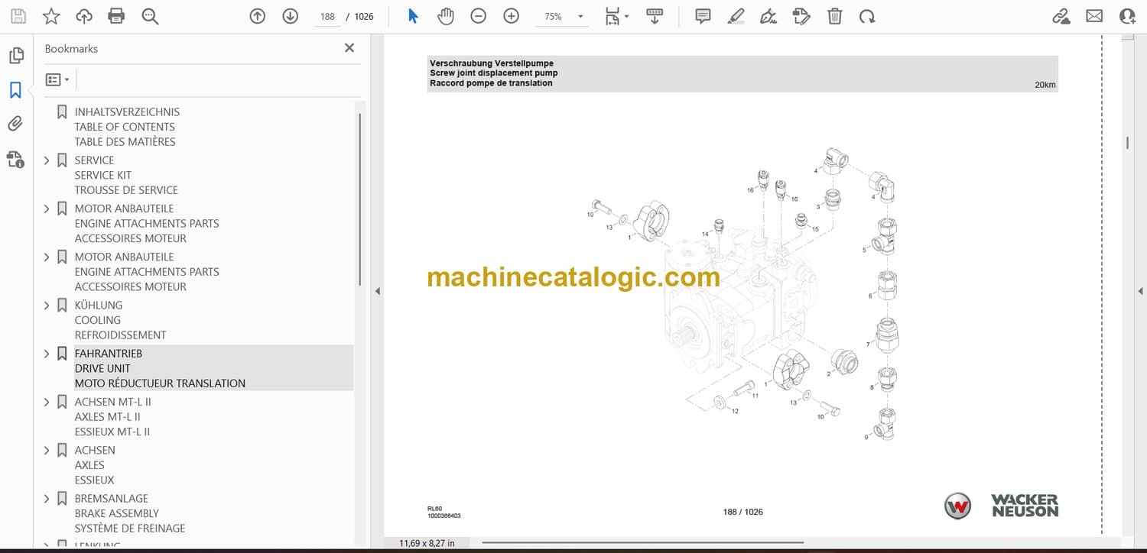Toggle the page thumbnails panel
The height and width of the screenshot is (553, 1147).
tap(15, 56)
